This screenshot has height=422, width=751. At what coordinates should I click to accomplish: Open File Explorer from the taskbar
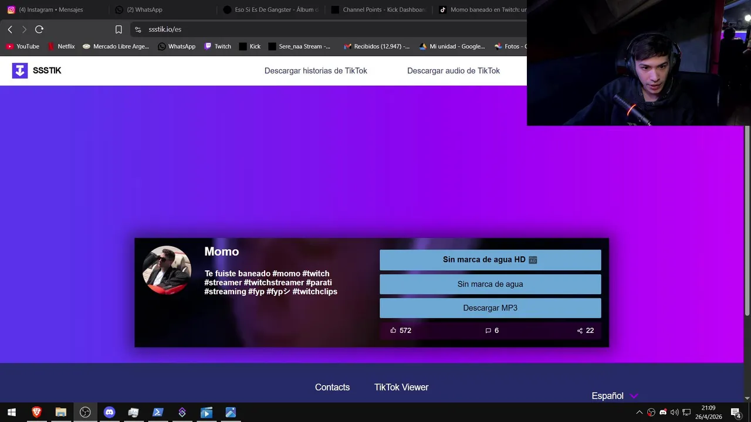pos(61,413)
